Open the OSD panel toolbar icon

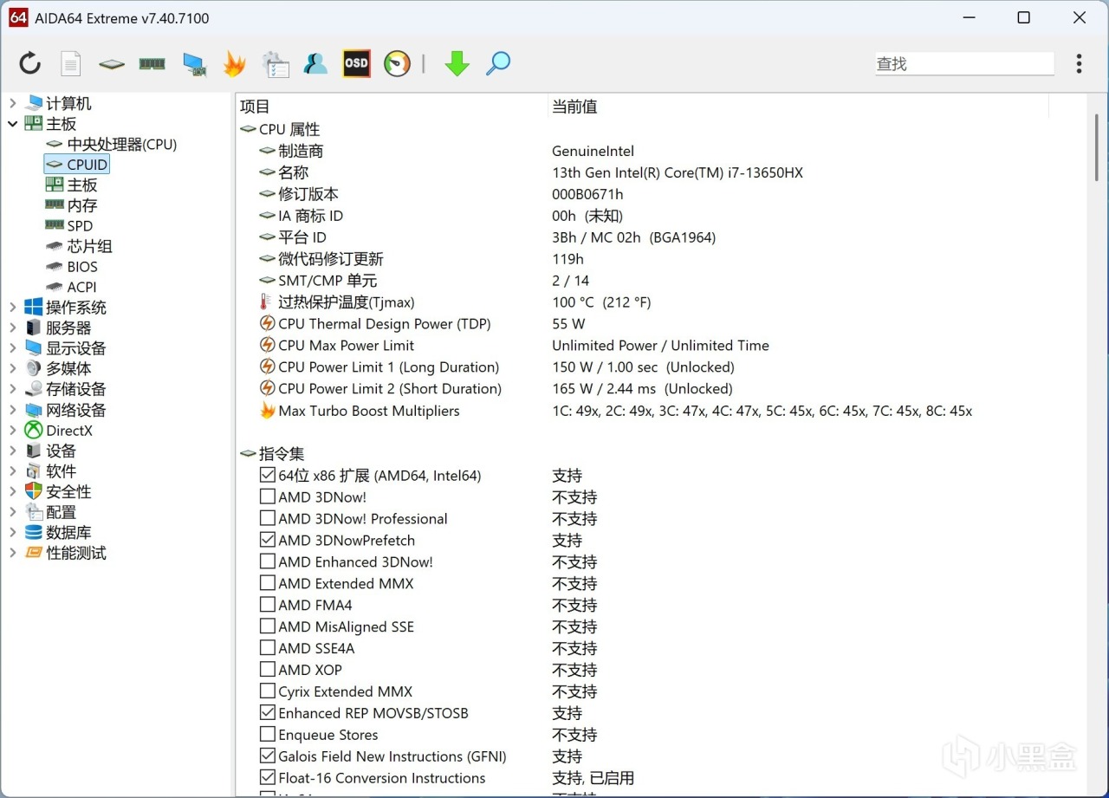point(356,63)
